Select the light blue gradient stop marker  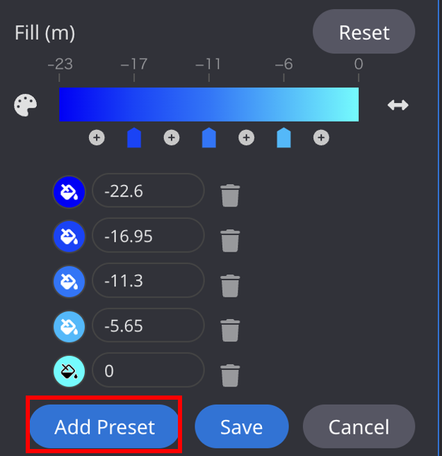click(284, 138)
